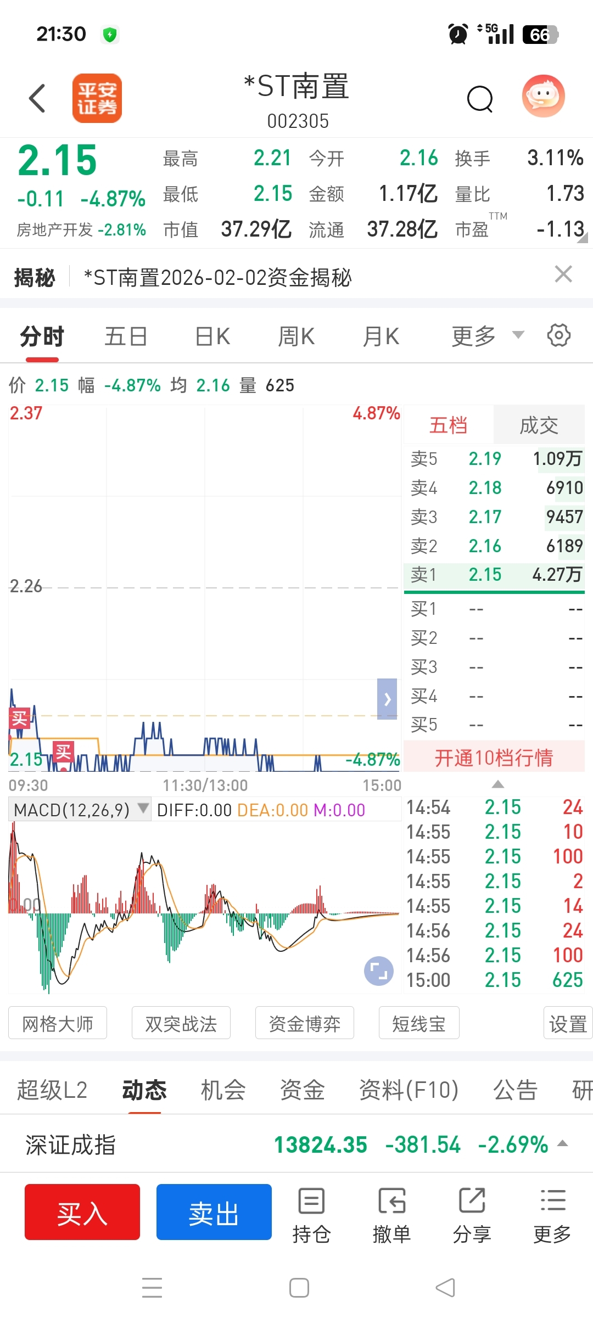Tap the 14:54 trade row

(494, 807)
